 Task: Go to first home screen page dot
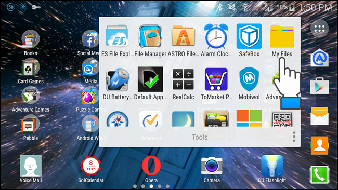pos(135,186)
